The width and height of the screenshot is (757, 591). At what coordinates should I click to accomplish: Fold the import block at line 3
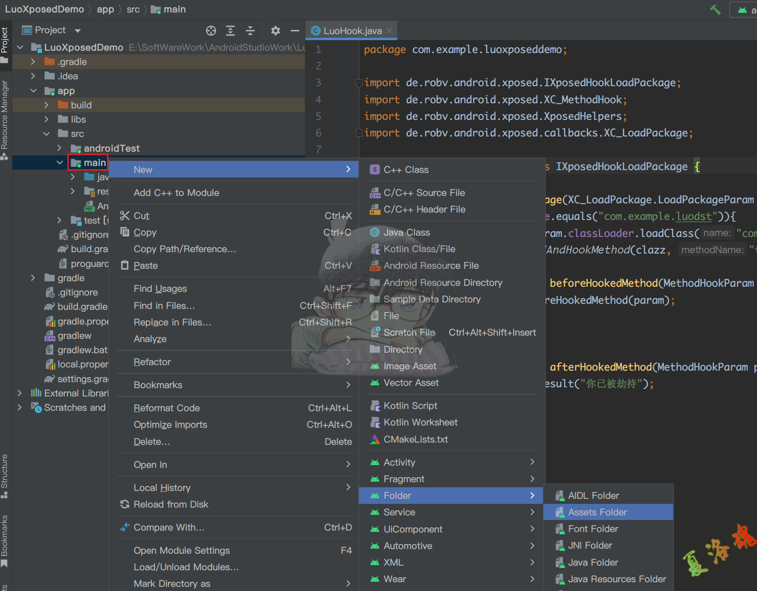click(x=359, y=83)
